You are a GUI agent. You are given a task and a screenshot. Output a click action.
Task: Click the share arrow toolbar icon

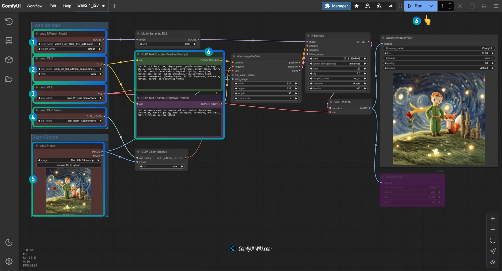coord(391,6)
